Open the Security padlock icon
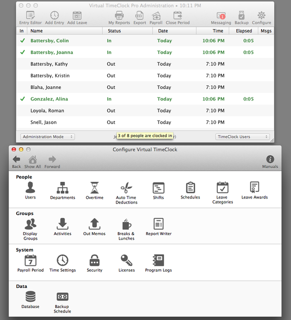The width and height of the screenshot is (291, 320). coord(94,260)
